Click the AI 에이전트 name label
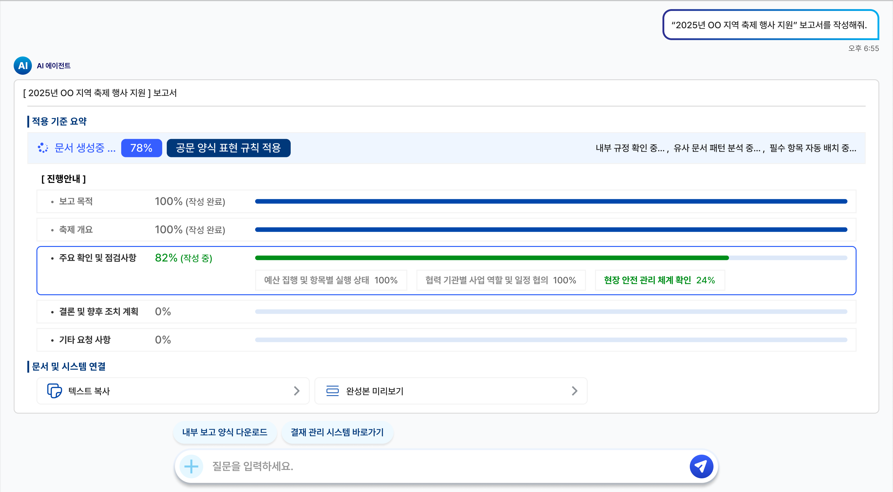 54,66
